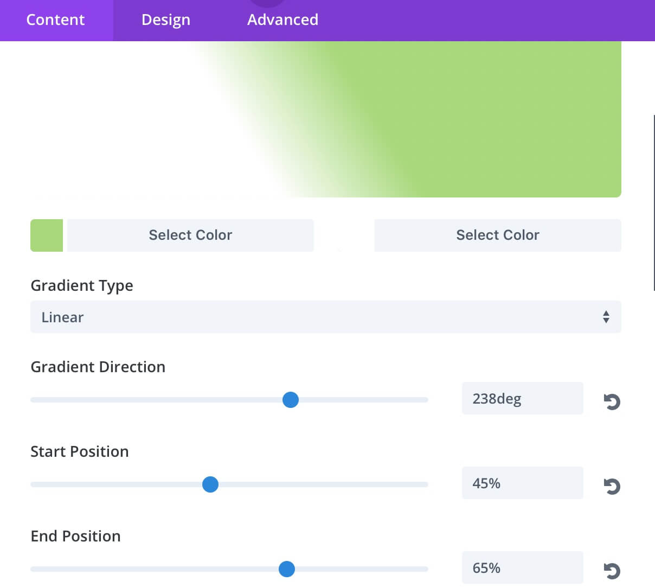Screen dimensions: 655x587
Task: Click the End Position label
Action: pos(76,536)
